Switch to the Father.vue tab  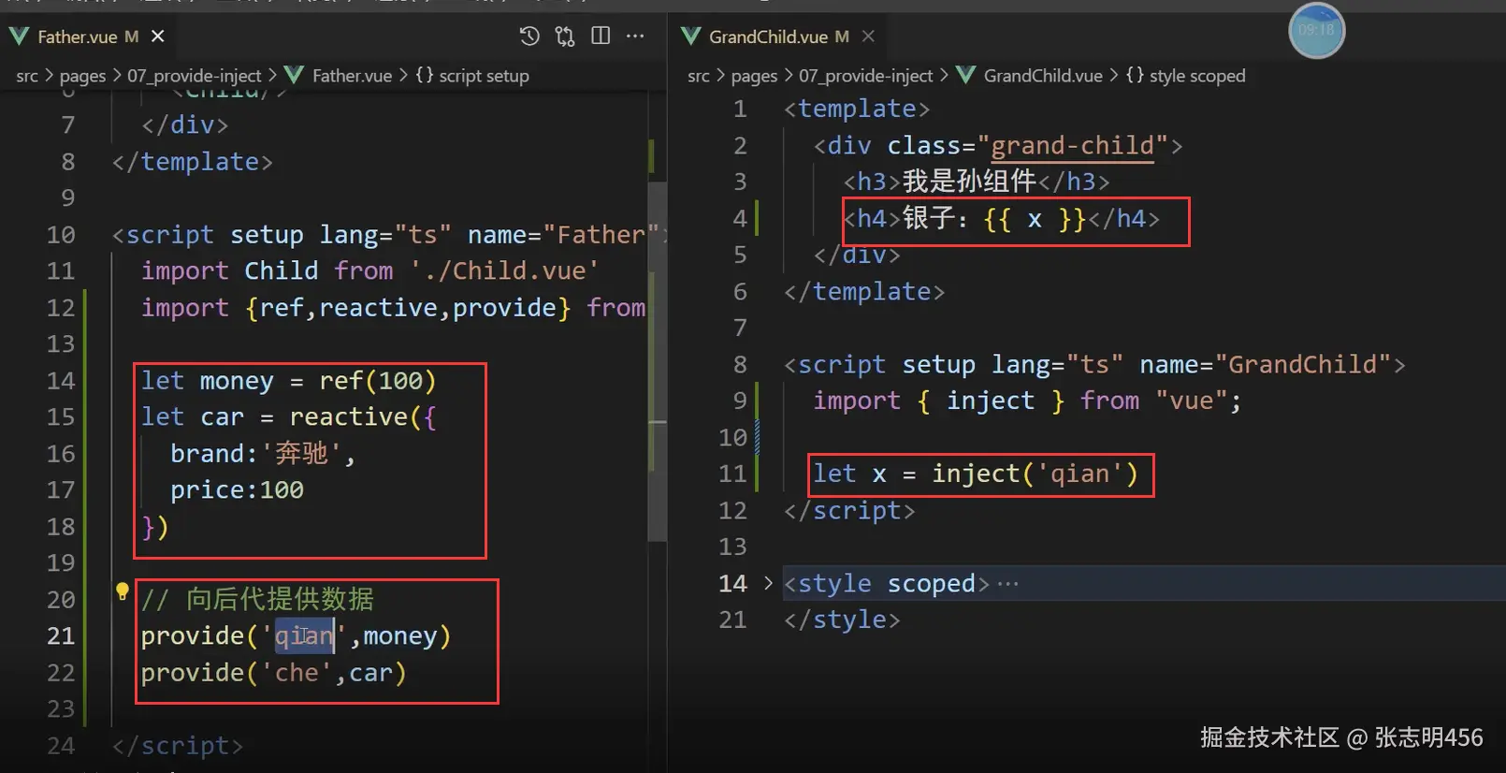87,36
